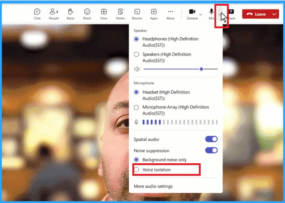Enable Voice isolation
The image size is (285, 203).
(x=152, y=170)
